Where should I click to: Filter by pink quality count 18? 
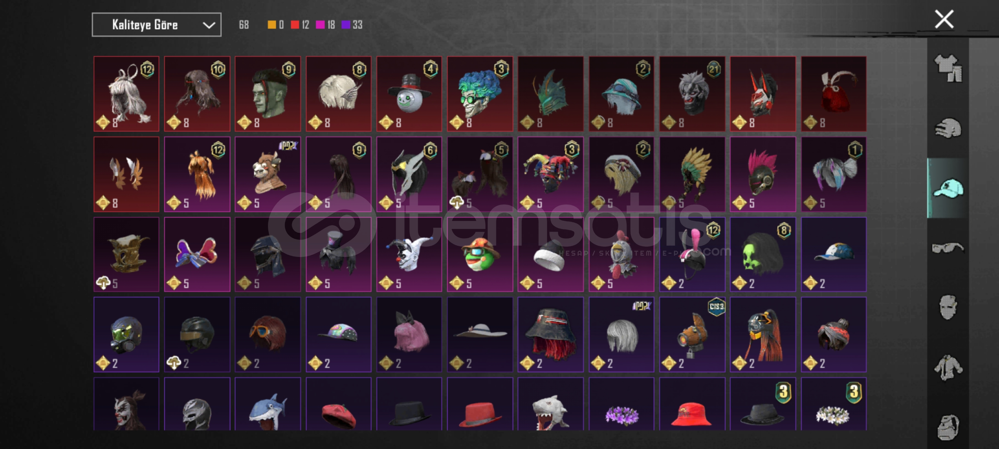(325, 25)
